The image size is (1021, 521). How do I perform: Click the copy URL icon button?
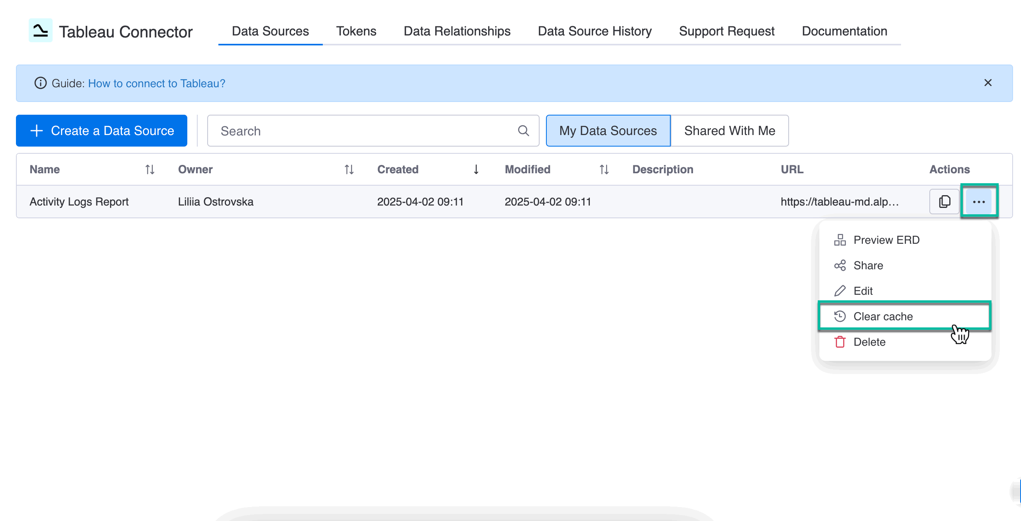tap(944, 202)
